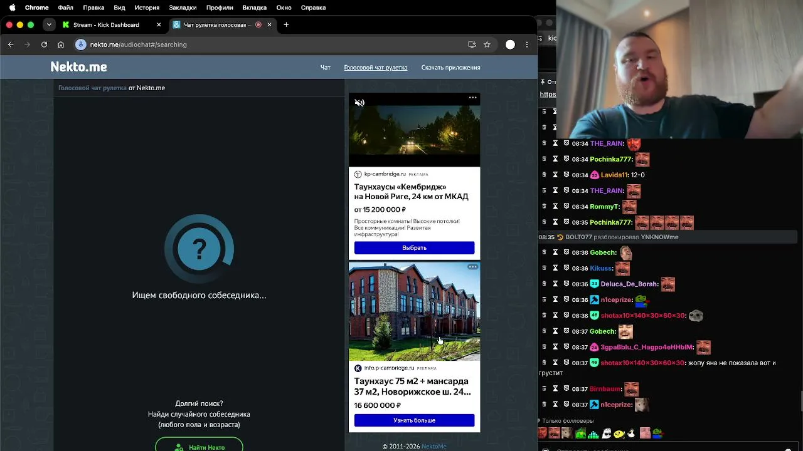803x451 pixels.
Task: Open the Файл menu
Action: pos(65,8)
